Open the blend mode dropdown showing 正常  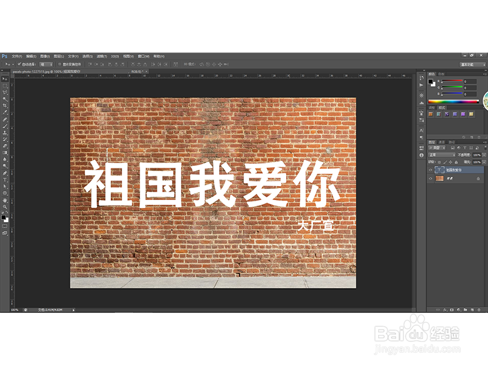click(x=442, y=154)
